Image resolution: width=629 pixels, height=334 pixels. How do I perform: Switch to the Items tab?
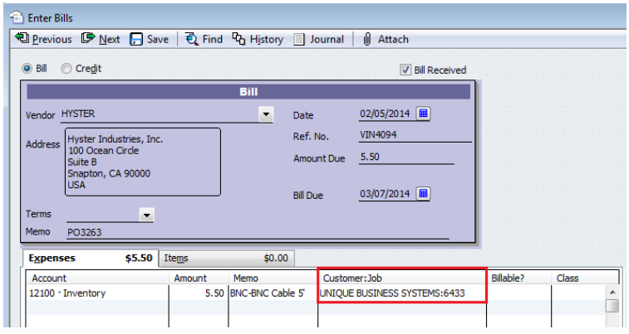click(x=224, y=258)
